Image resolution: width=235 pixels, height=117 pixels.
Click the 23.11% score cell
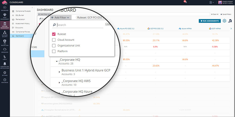(x=156, y=40)
